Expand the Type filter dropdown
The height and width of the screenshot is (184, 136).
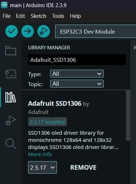[x=77, y=74]
